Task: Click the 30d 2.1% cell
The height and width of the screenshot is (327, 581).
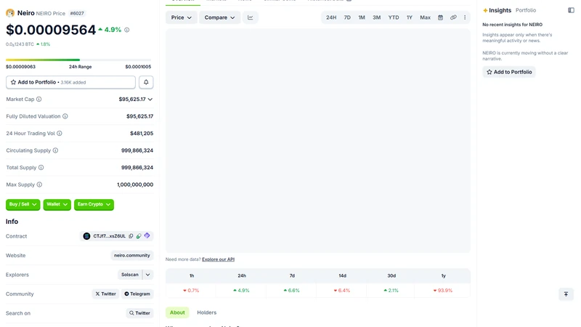Action: tap(391, 290)
